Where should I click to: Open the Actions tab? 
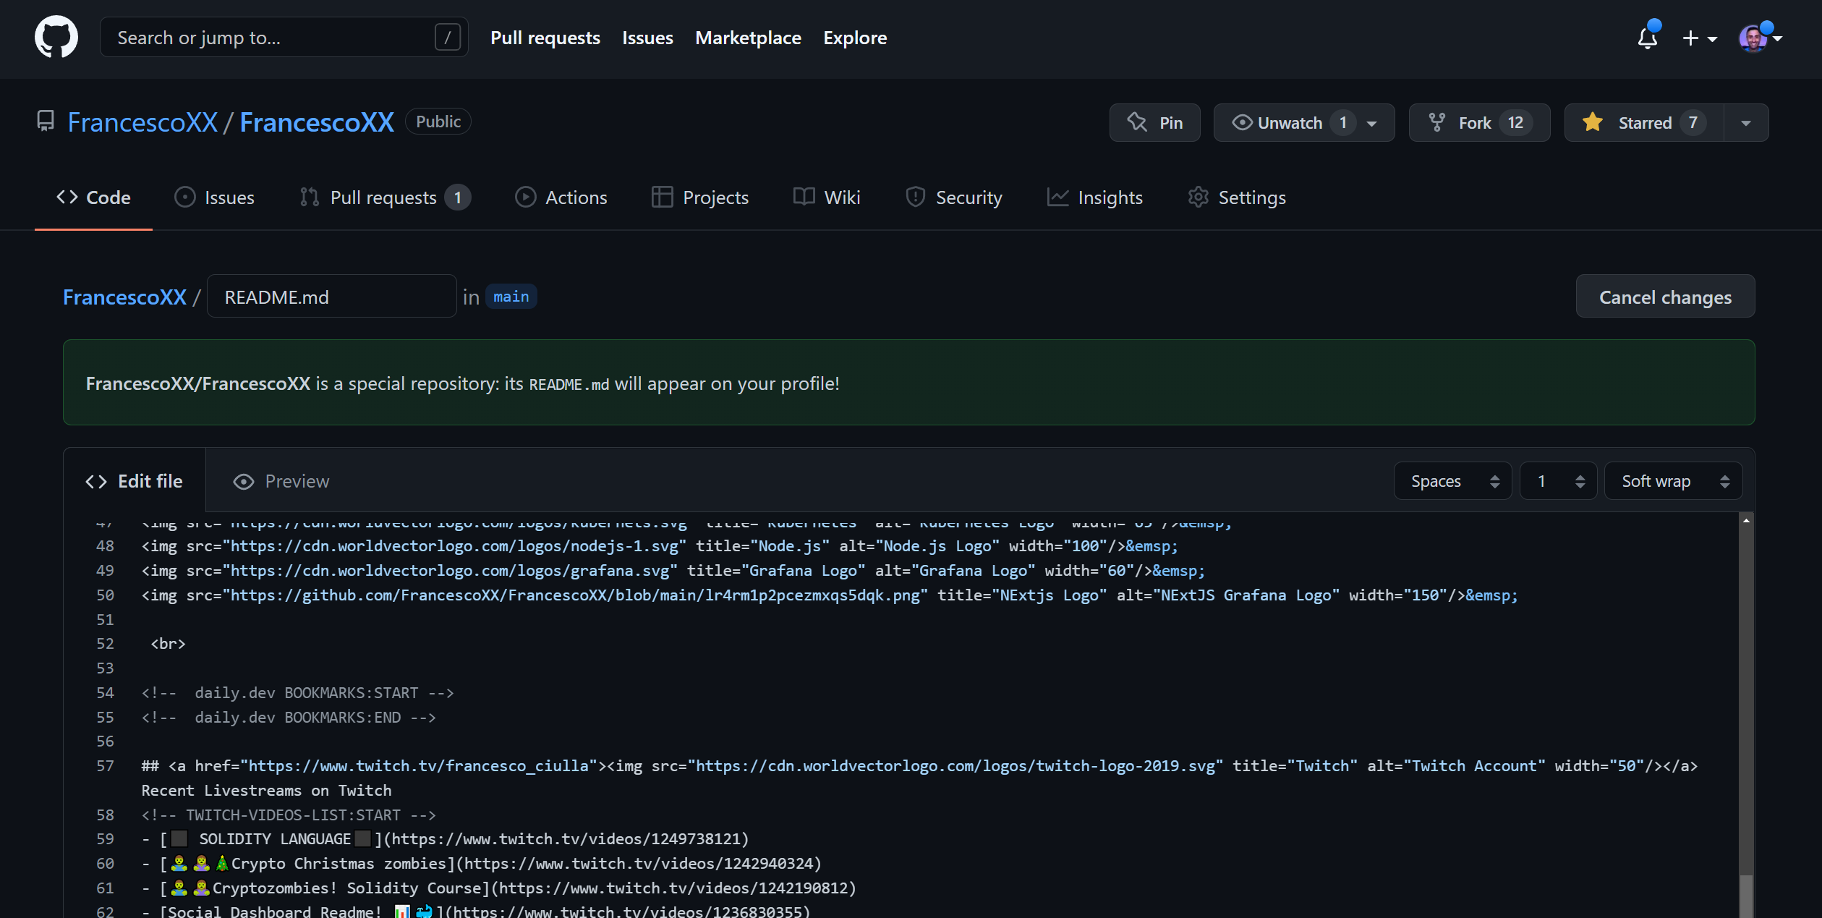pyautogui.click(x=561, y=197)
